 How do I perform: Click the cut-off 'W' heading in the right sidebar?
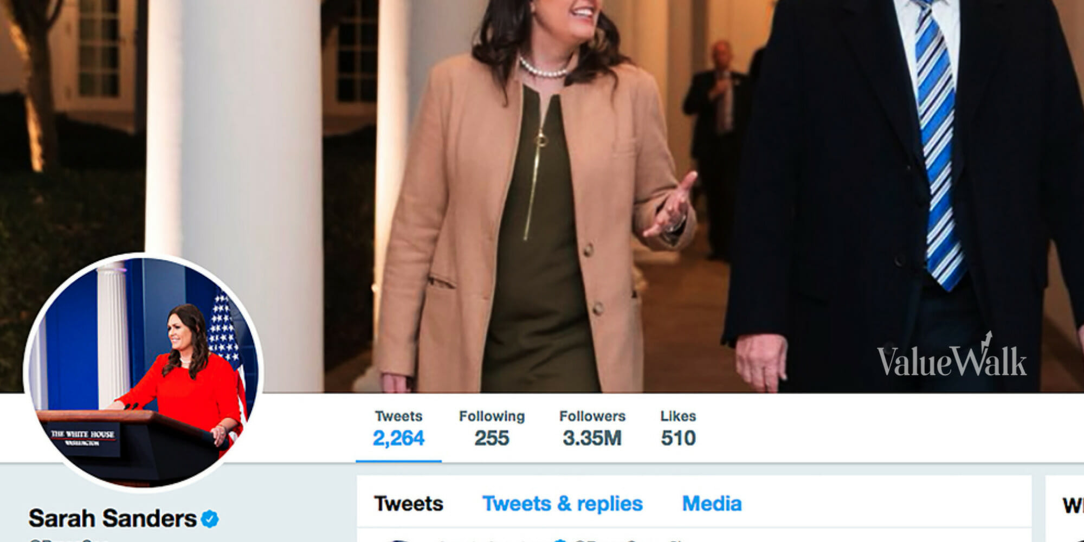[x=1072, y=505]
